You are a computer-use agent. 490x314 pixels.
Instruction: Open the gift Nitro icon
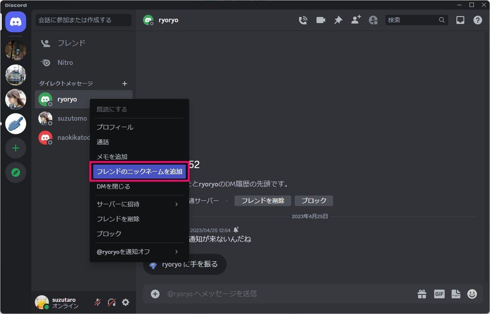point(422,294)
